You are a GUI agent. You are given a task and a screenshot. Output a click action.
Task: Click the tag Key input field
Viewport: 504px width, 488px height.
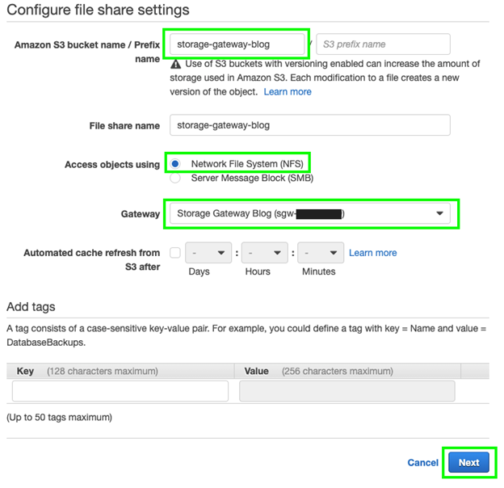(120, 391)
